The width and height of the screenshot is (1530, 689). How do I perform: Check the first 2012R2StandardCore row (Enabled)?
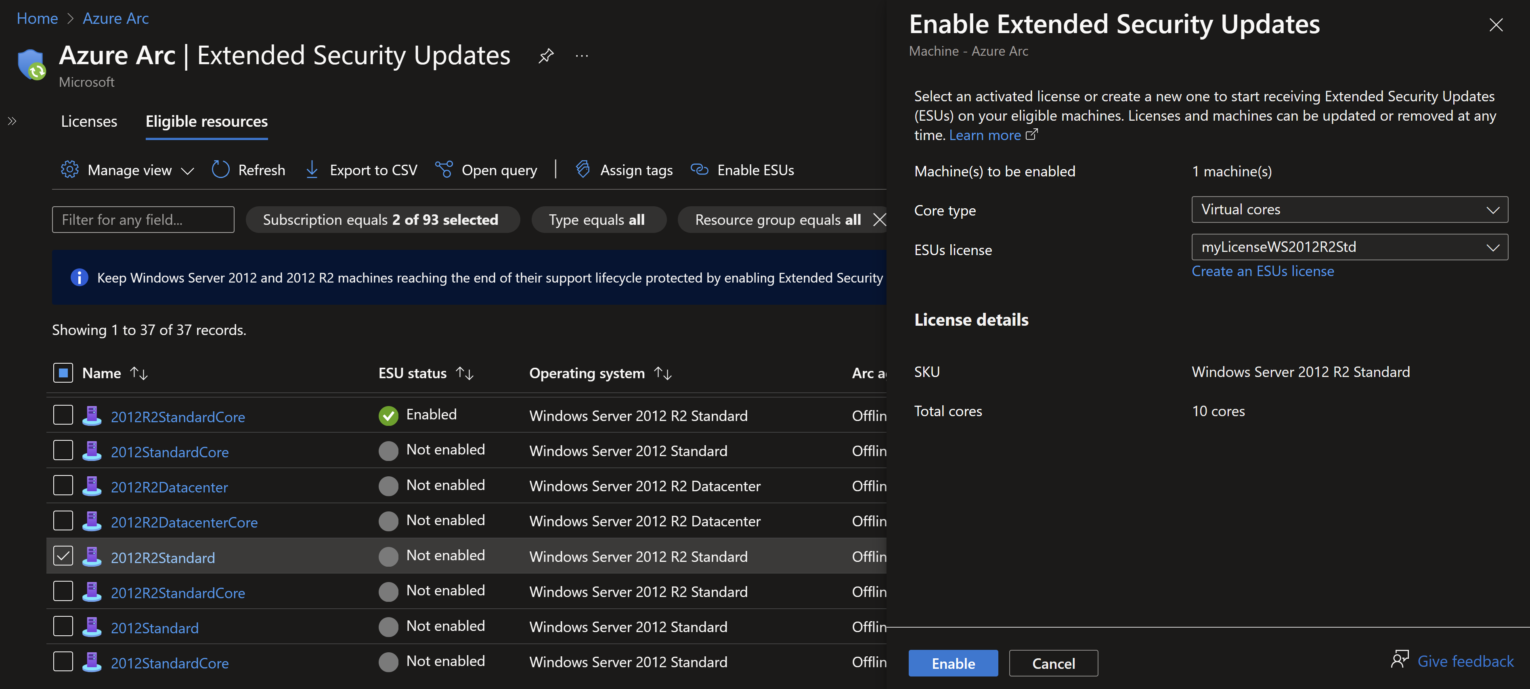tap(63, 415)
